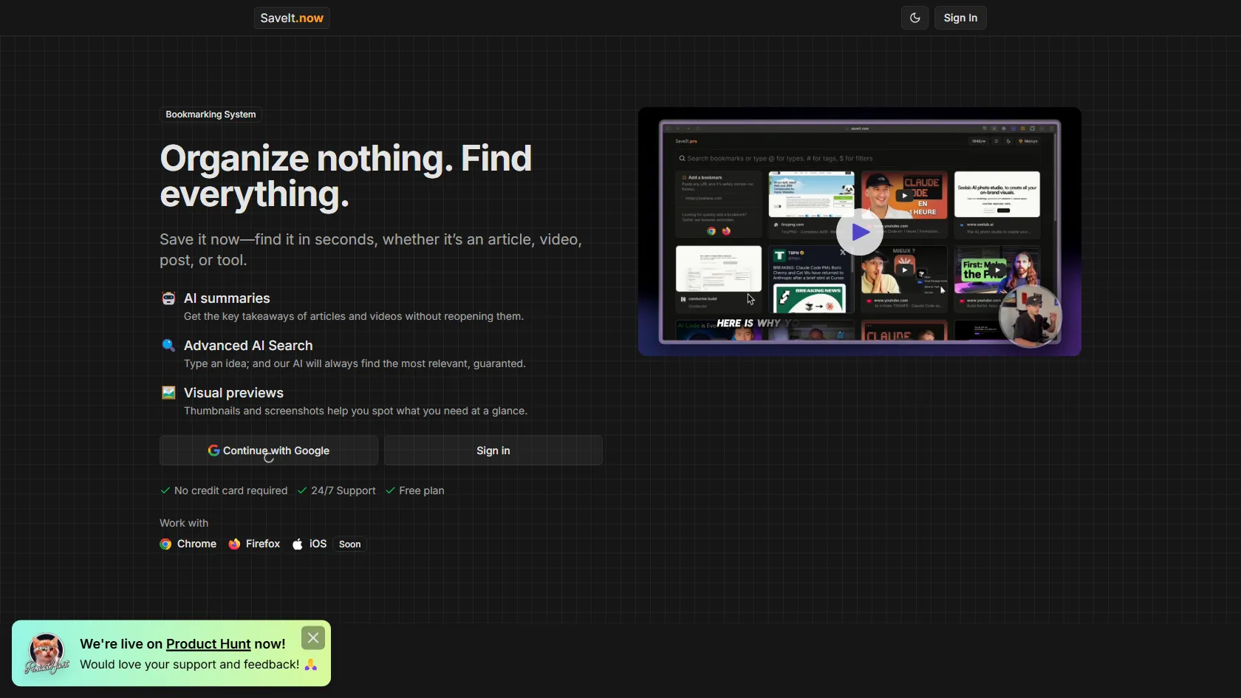
Task: Open Sign In from the top navigation
Action: [961, 18]
